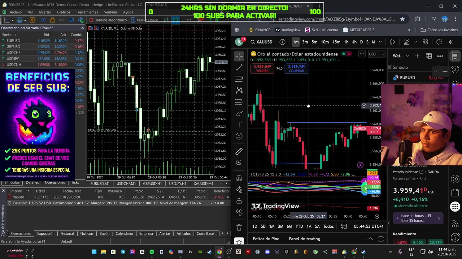Open the Archivo menu in MetaTrader
This screenshot has height=259, width=462.
[16, 12]
